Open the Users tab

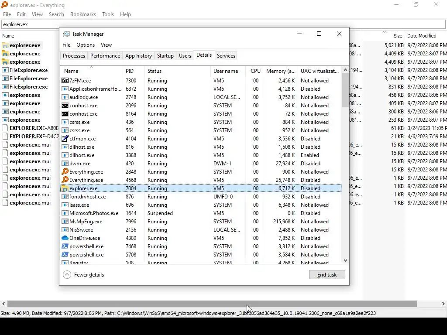click(x=185, y=56)
